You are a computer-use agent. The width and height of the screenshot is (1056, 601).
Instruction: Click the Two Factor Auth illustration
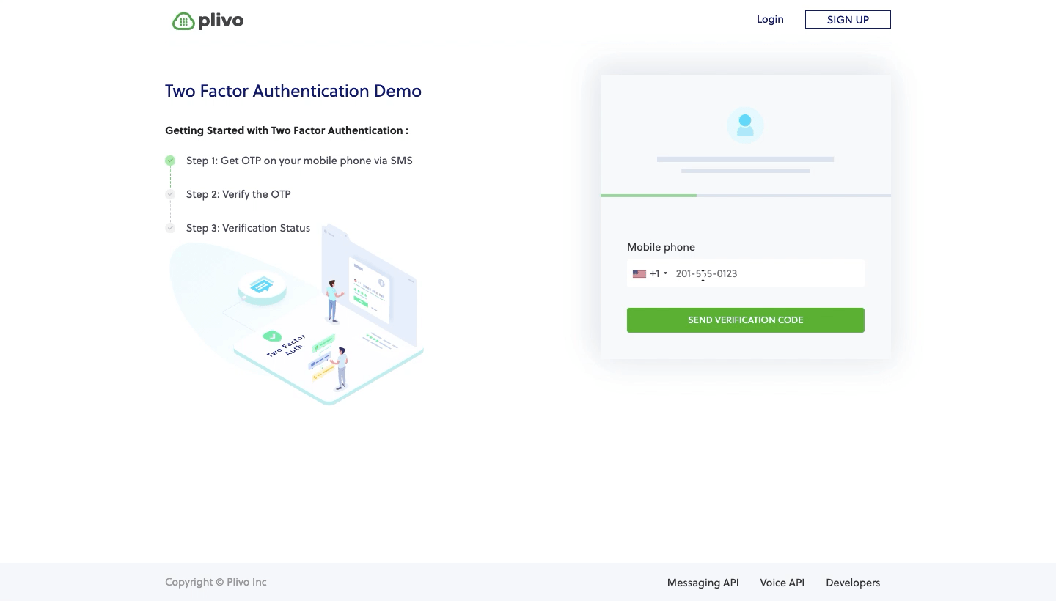coord(297,315)
